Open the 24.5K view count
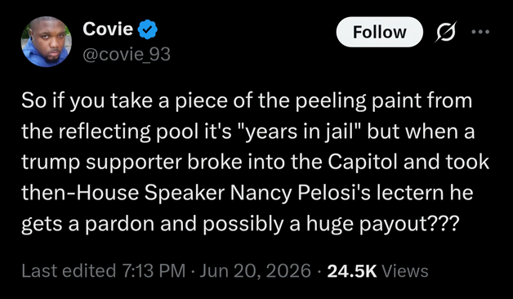This screenshot has width=513, height=299. [352, 271]
